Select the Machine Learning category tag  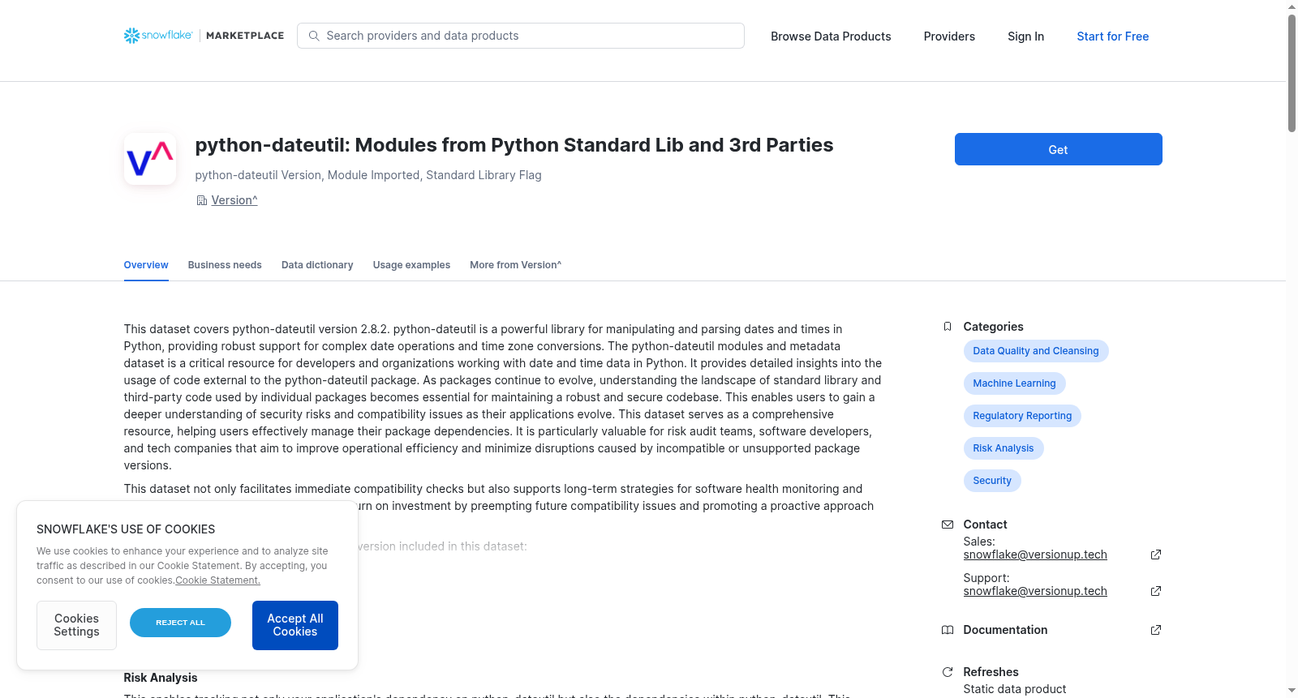pos(1014,383)
